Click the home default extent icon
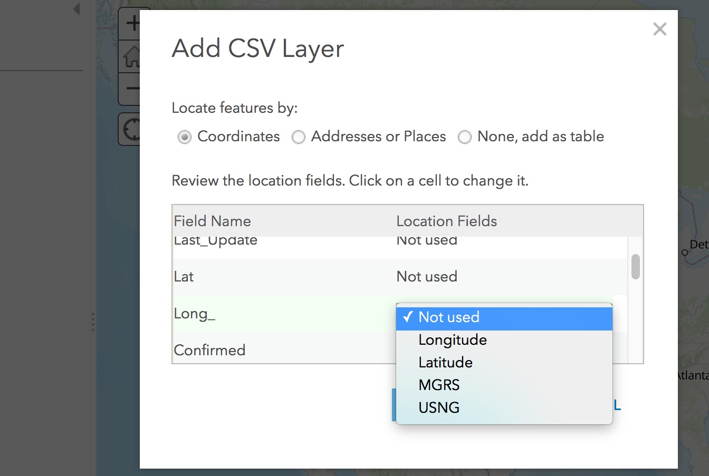The width and height of the screenshot is (709, 476). pyautogui.click(x=132, y=57)
